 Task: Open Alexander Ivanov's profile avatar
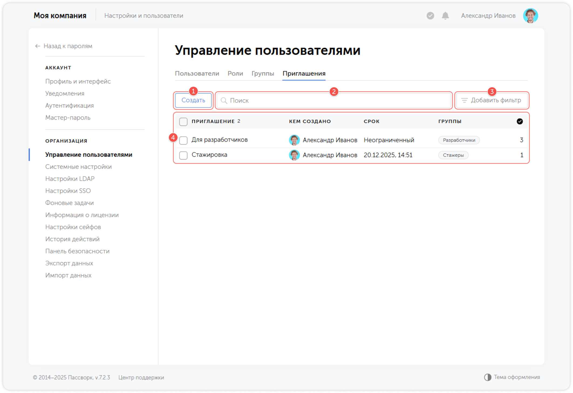[x=530, y=16]
